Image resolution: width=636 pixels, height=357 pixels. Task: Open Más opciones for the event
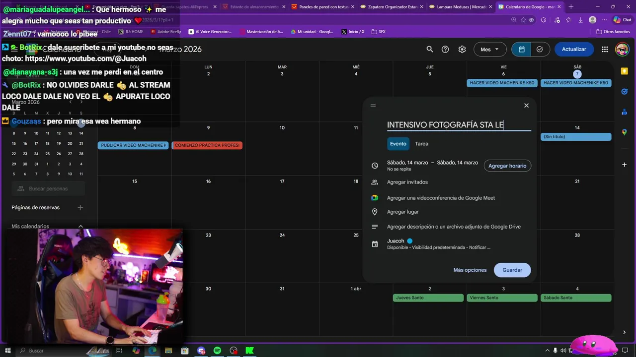pos(470,270)
